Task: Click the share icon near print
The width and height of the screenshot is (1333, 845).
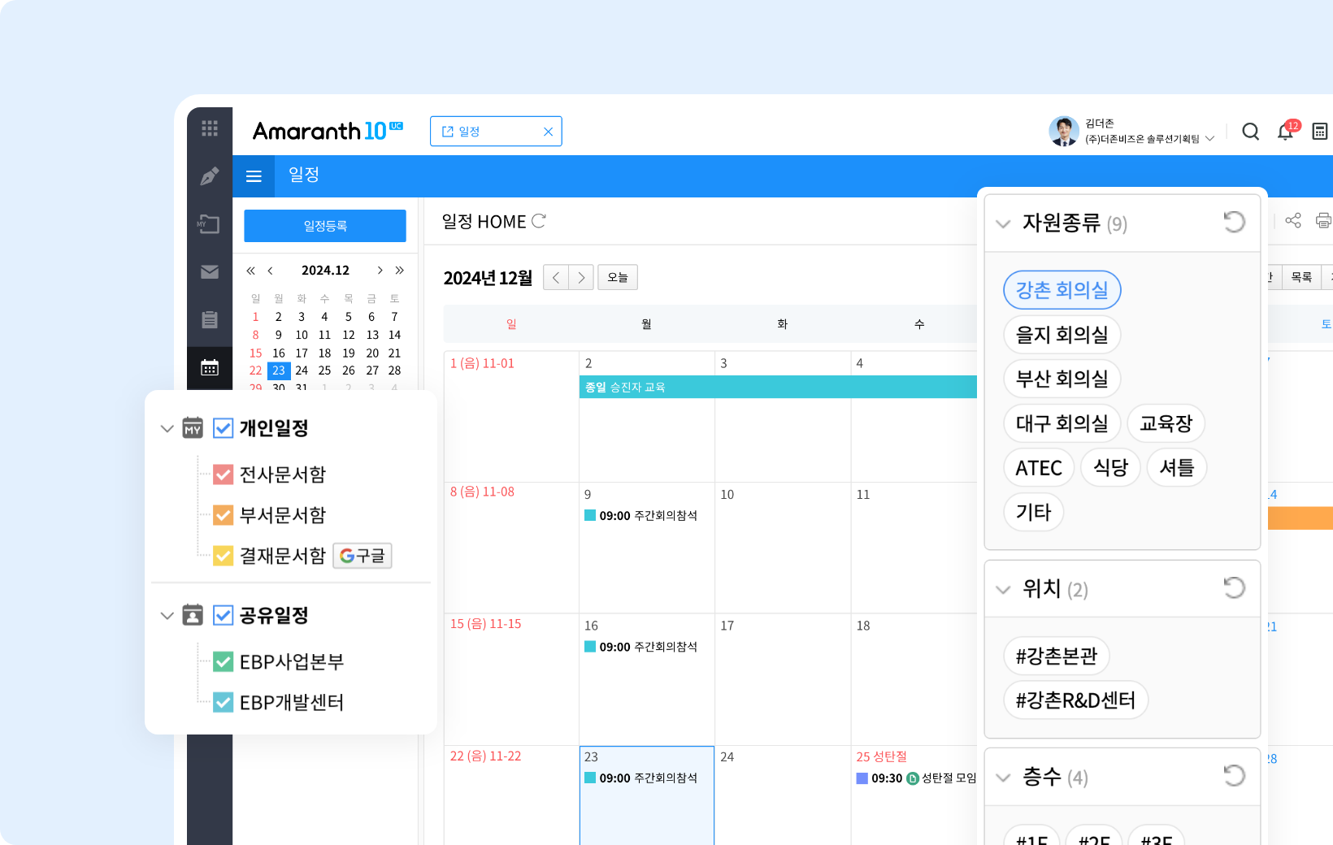Action: (1293, 220)
